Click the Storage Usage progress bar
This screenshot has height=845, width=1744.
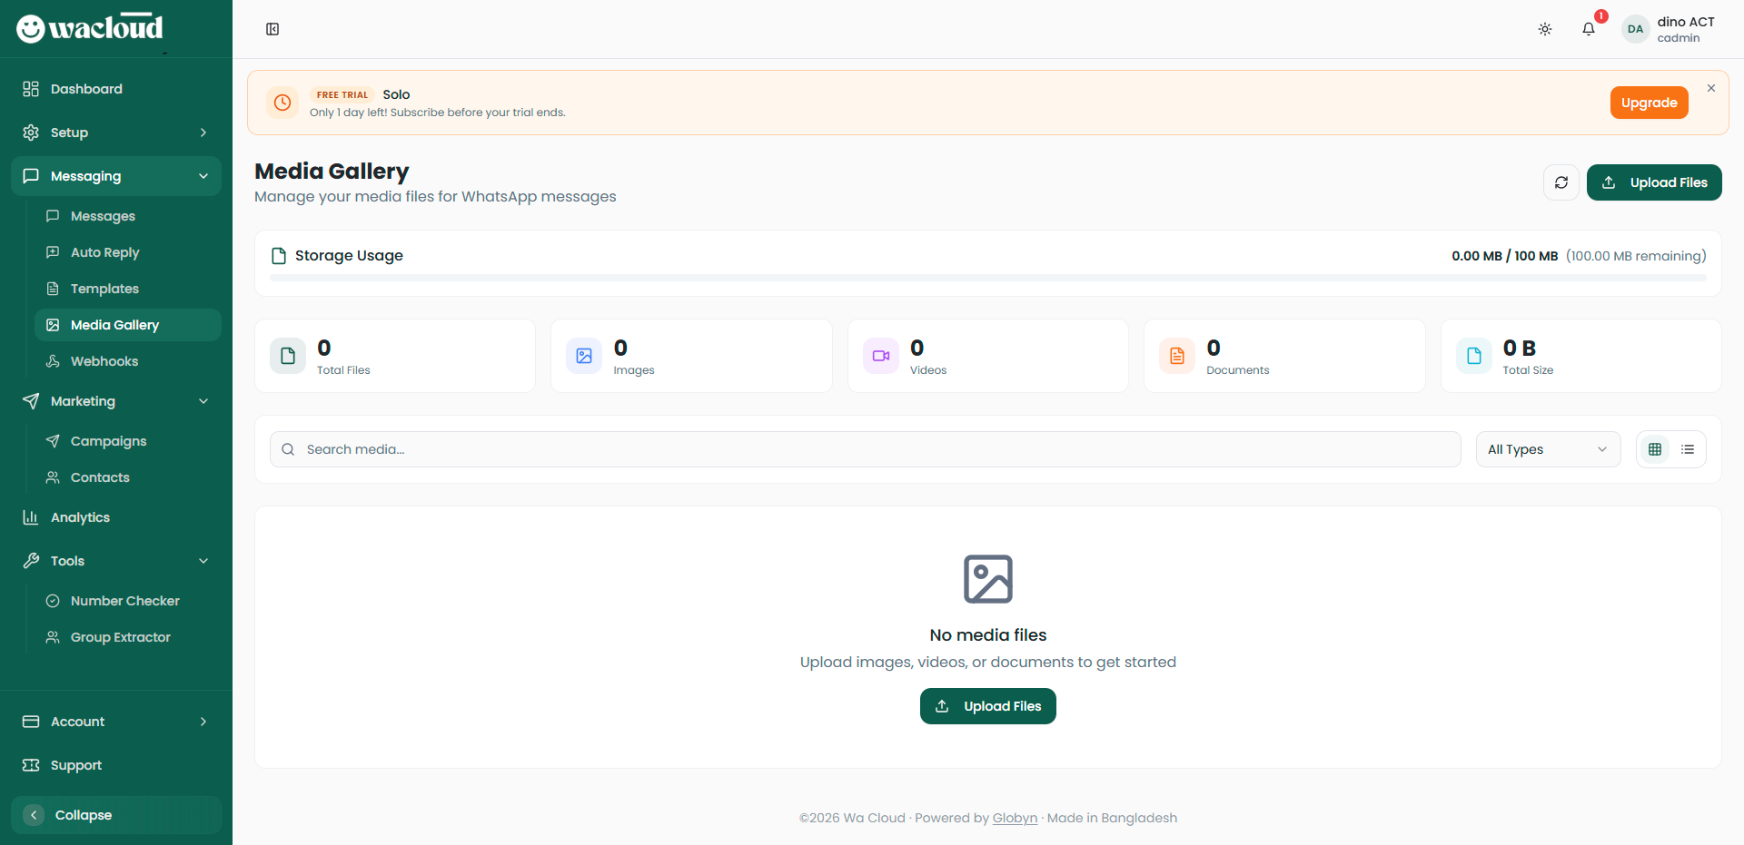tap(987, 278)
